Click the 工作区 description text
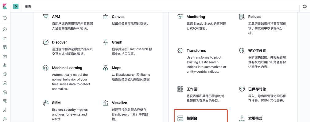The width and height of the screenshot is (310, 122). (x=205, y=99)
